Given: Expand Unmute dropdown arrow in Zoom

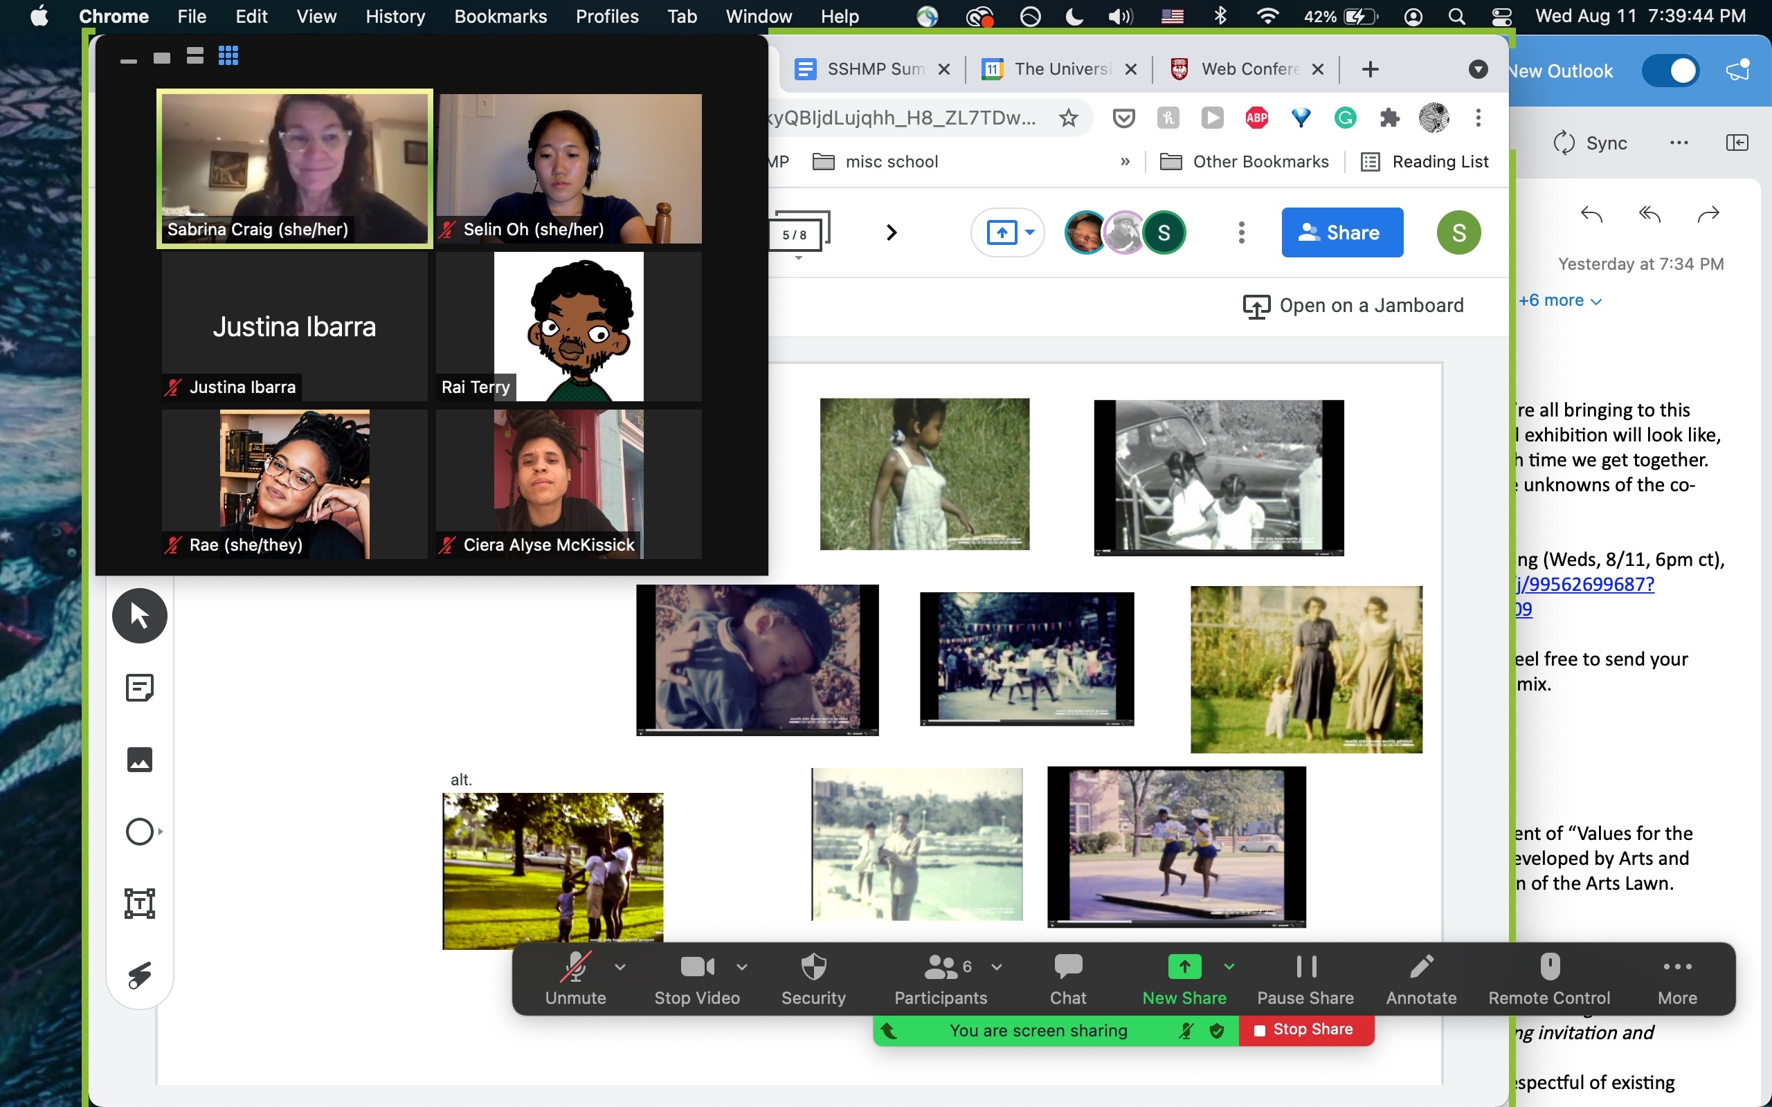Looking at the screenshot, I should click(620, 967).
